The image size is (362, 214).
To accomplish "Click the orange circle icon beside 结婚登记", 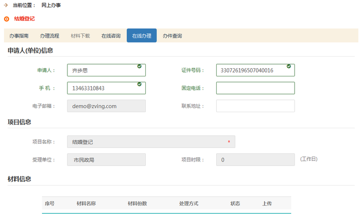I will 6,19.
